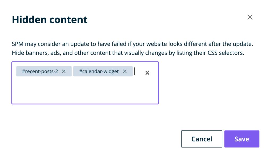This screenshot has height=156, width=272.
Task: Save the hidden content selectors
Action: [242, 139]
